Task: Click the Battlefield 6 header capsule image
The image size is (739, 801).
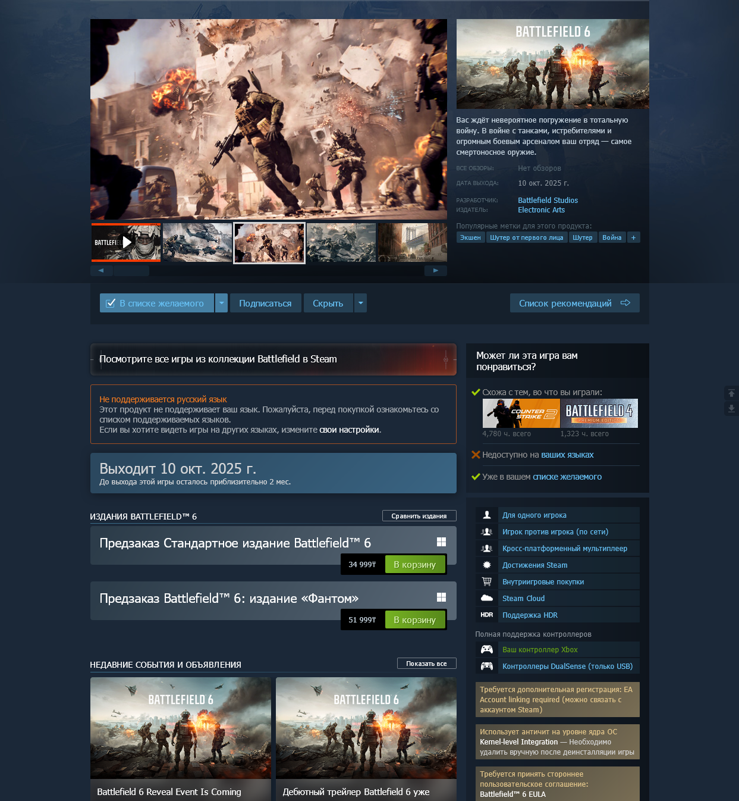Action: click(553, 64)
